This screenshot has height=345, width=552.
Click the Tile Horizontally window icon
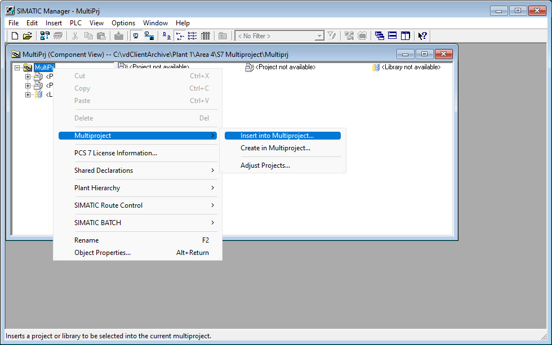point(393,35)
